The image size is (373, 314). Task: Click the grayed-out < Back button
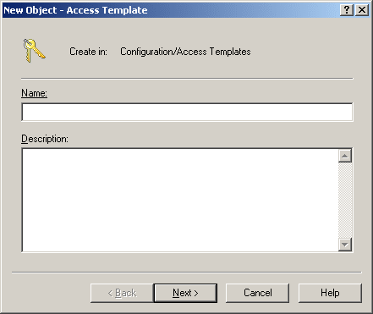[x=122, y=293]
